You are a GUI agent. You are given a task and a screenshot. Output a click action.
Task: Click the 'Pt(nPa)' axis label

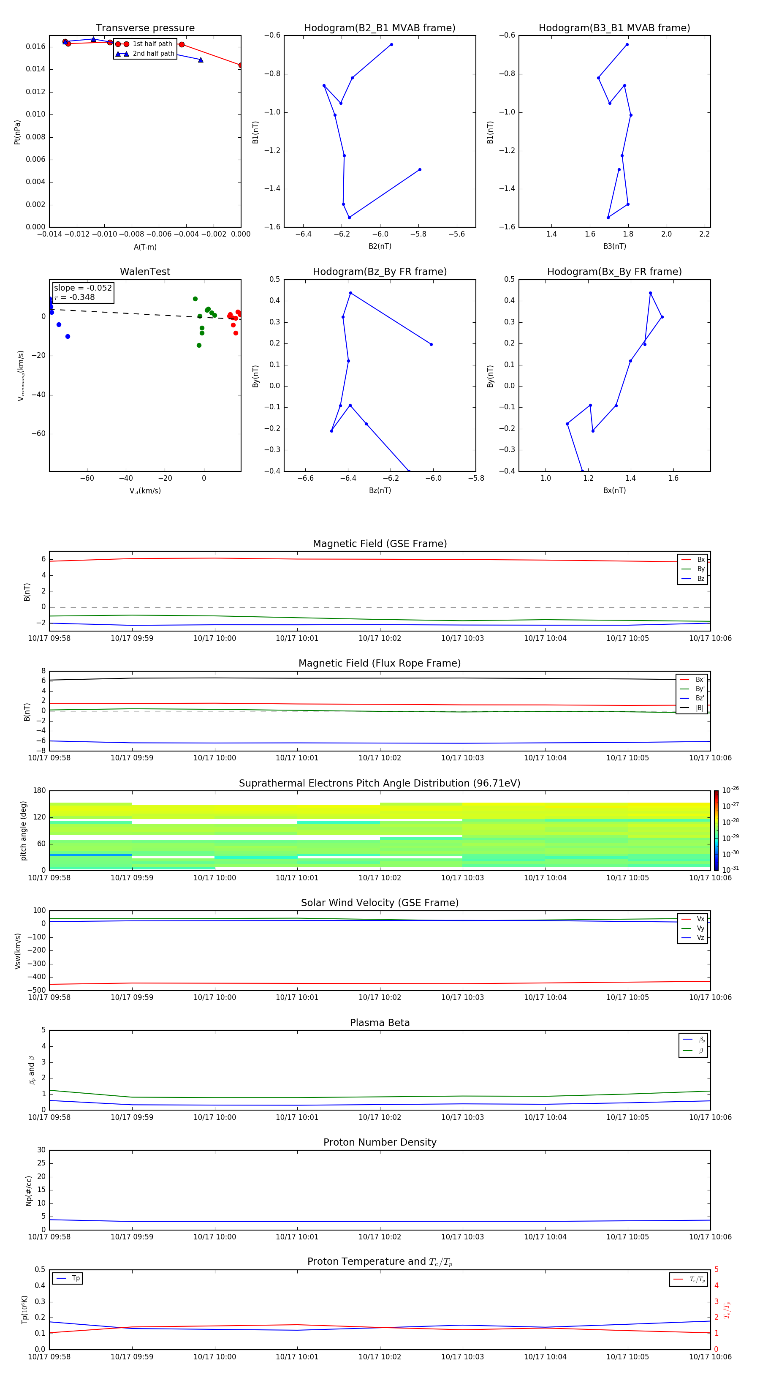pos(17,131)
